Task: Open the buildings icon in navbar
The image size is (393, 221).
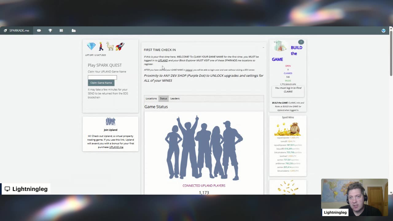Action: [x=74, y=30]
